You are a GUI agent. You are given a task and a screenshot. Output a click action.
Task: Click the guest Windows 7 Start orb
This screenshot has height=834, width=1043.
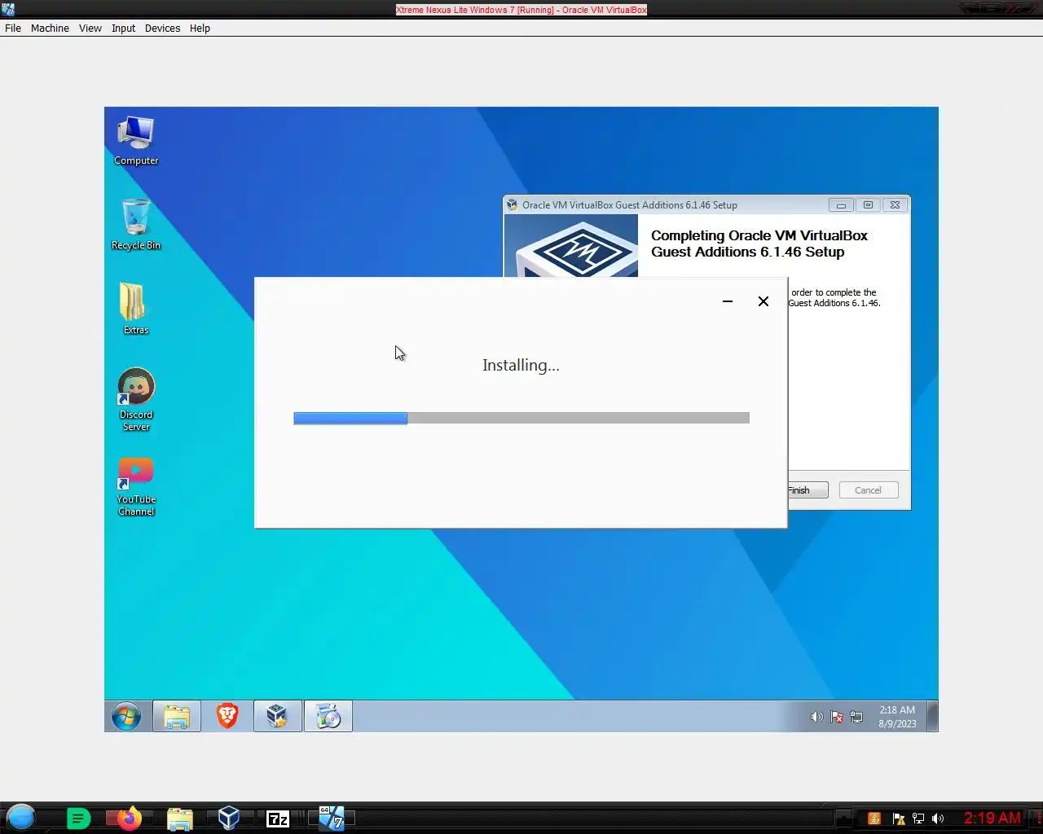click(126, 717)
